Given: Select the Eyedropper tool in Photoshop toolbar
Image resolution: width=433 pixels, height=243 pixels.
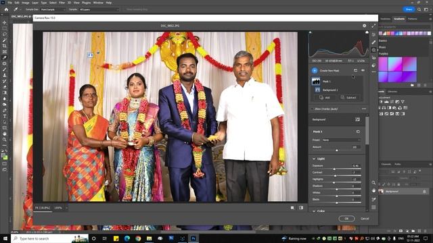Looking at the screenshot, I should [5, 57].
